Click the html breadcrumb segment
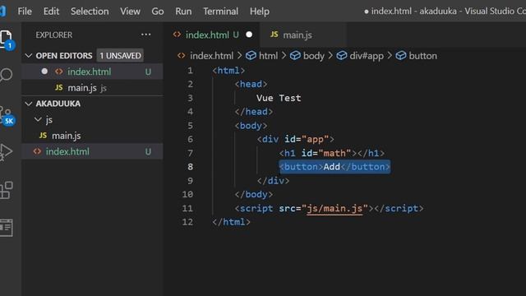 click(x=268, y=55)
